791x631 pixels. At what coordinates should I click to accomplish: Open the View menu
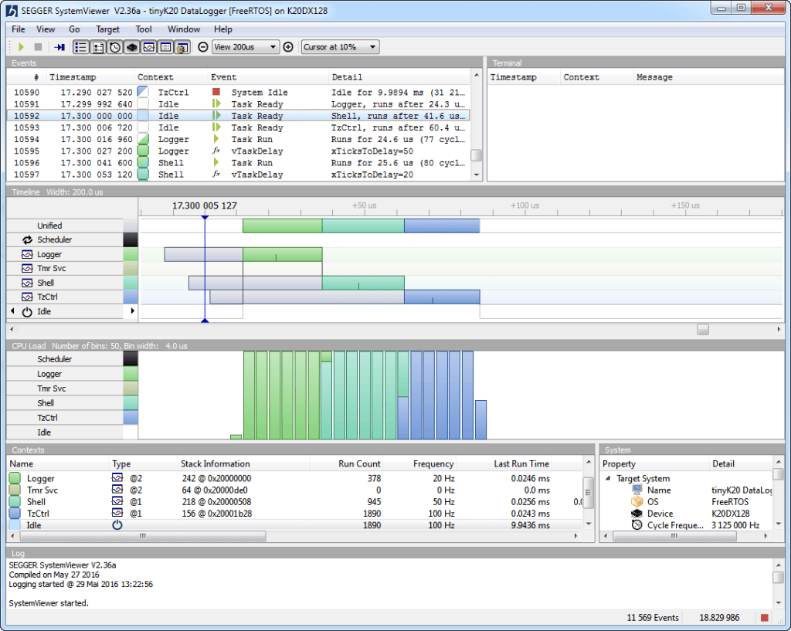coord(46,29)
